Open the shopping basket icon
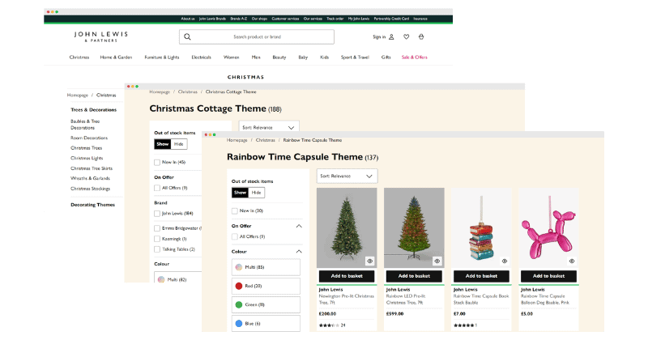This screenshot has width=648, height=340. tap(421, 36)
